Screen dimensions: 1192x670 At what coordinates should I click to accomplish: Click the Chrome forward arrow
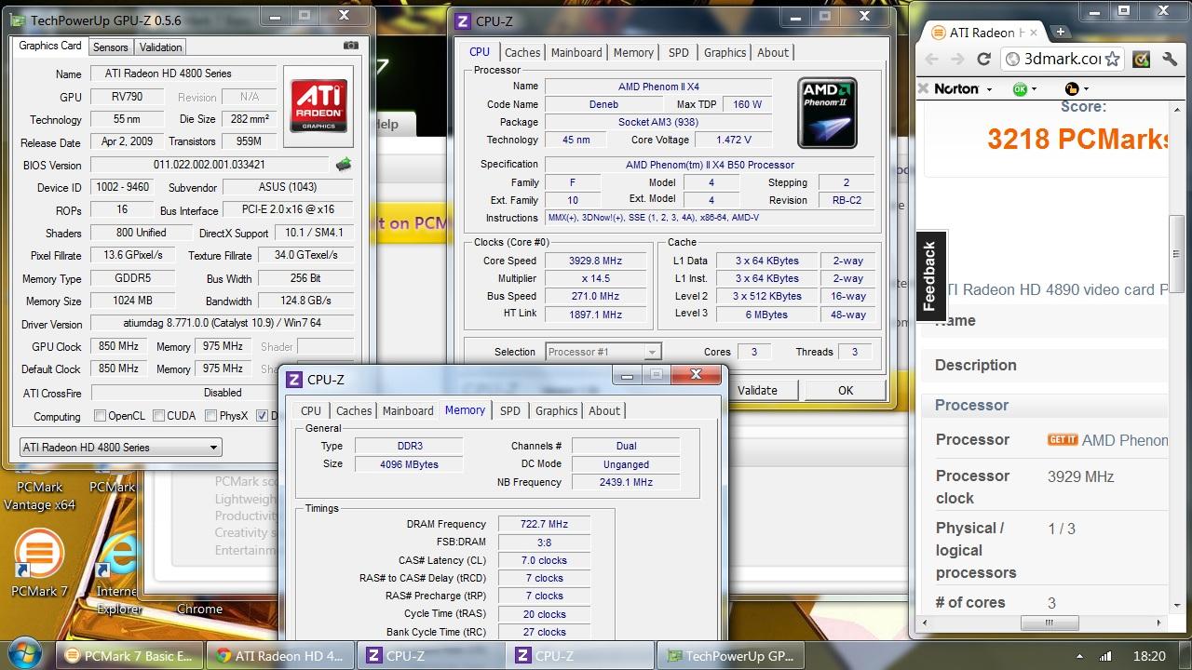[x=957, y=59]
